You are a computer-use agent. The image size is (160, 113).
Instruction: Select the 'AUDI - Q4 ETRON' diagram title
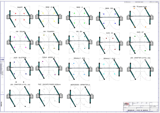coord(20,58)
